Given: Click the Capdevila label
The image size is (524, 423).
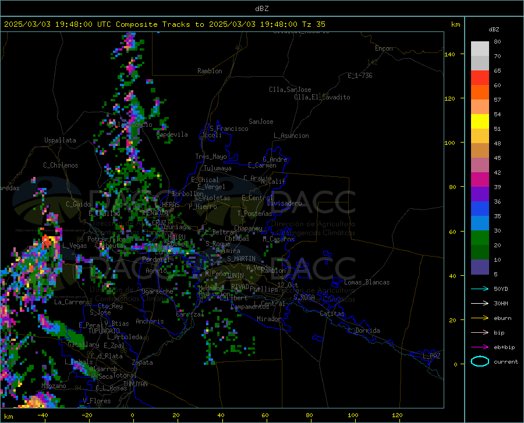Looking at the screenshot, I should 172,134.
